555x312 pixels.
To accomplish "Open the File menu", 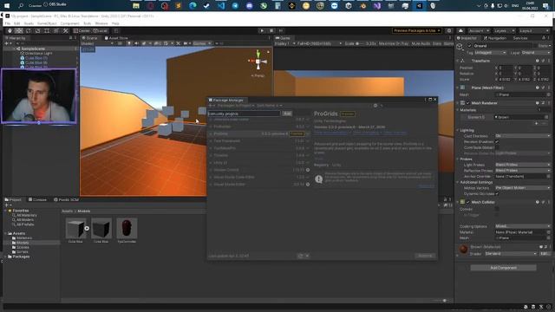I will pos(8,23).
